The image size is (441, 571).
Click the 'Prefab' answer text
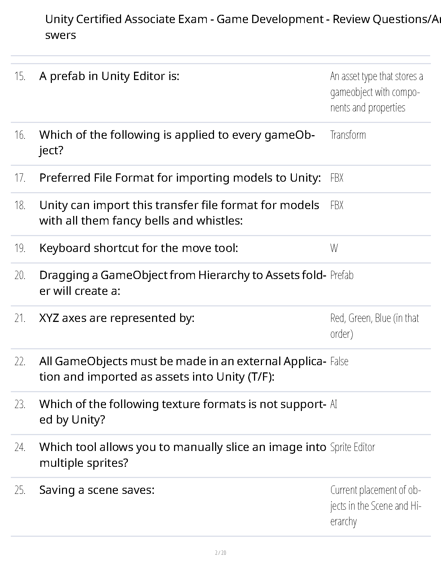click(x=342, y=275)
